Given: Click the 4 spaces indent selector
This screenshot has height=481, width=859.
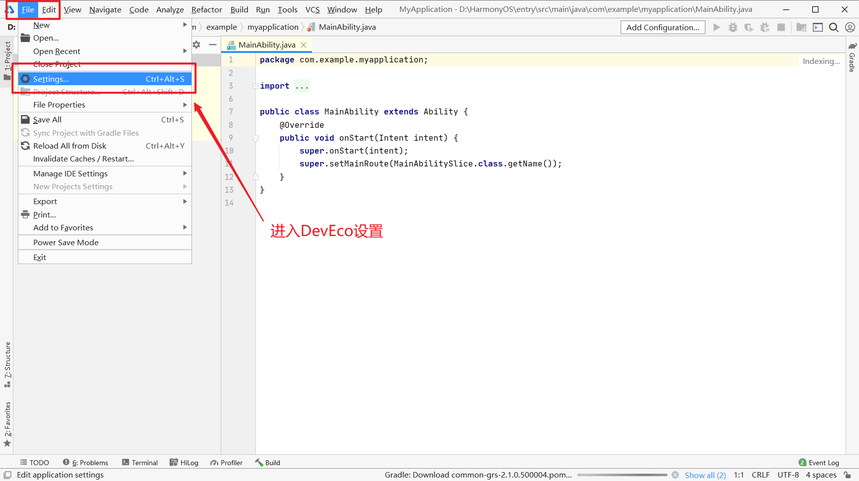Looking at the screenshot, I should [821, 475].
